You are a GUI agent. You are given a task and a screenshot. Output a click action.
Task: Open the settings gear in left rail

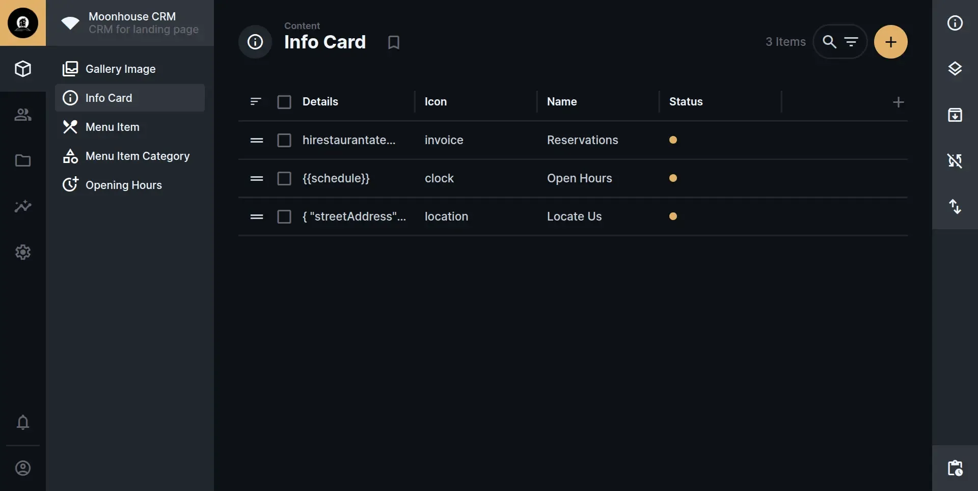(23, 252)
